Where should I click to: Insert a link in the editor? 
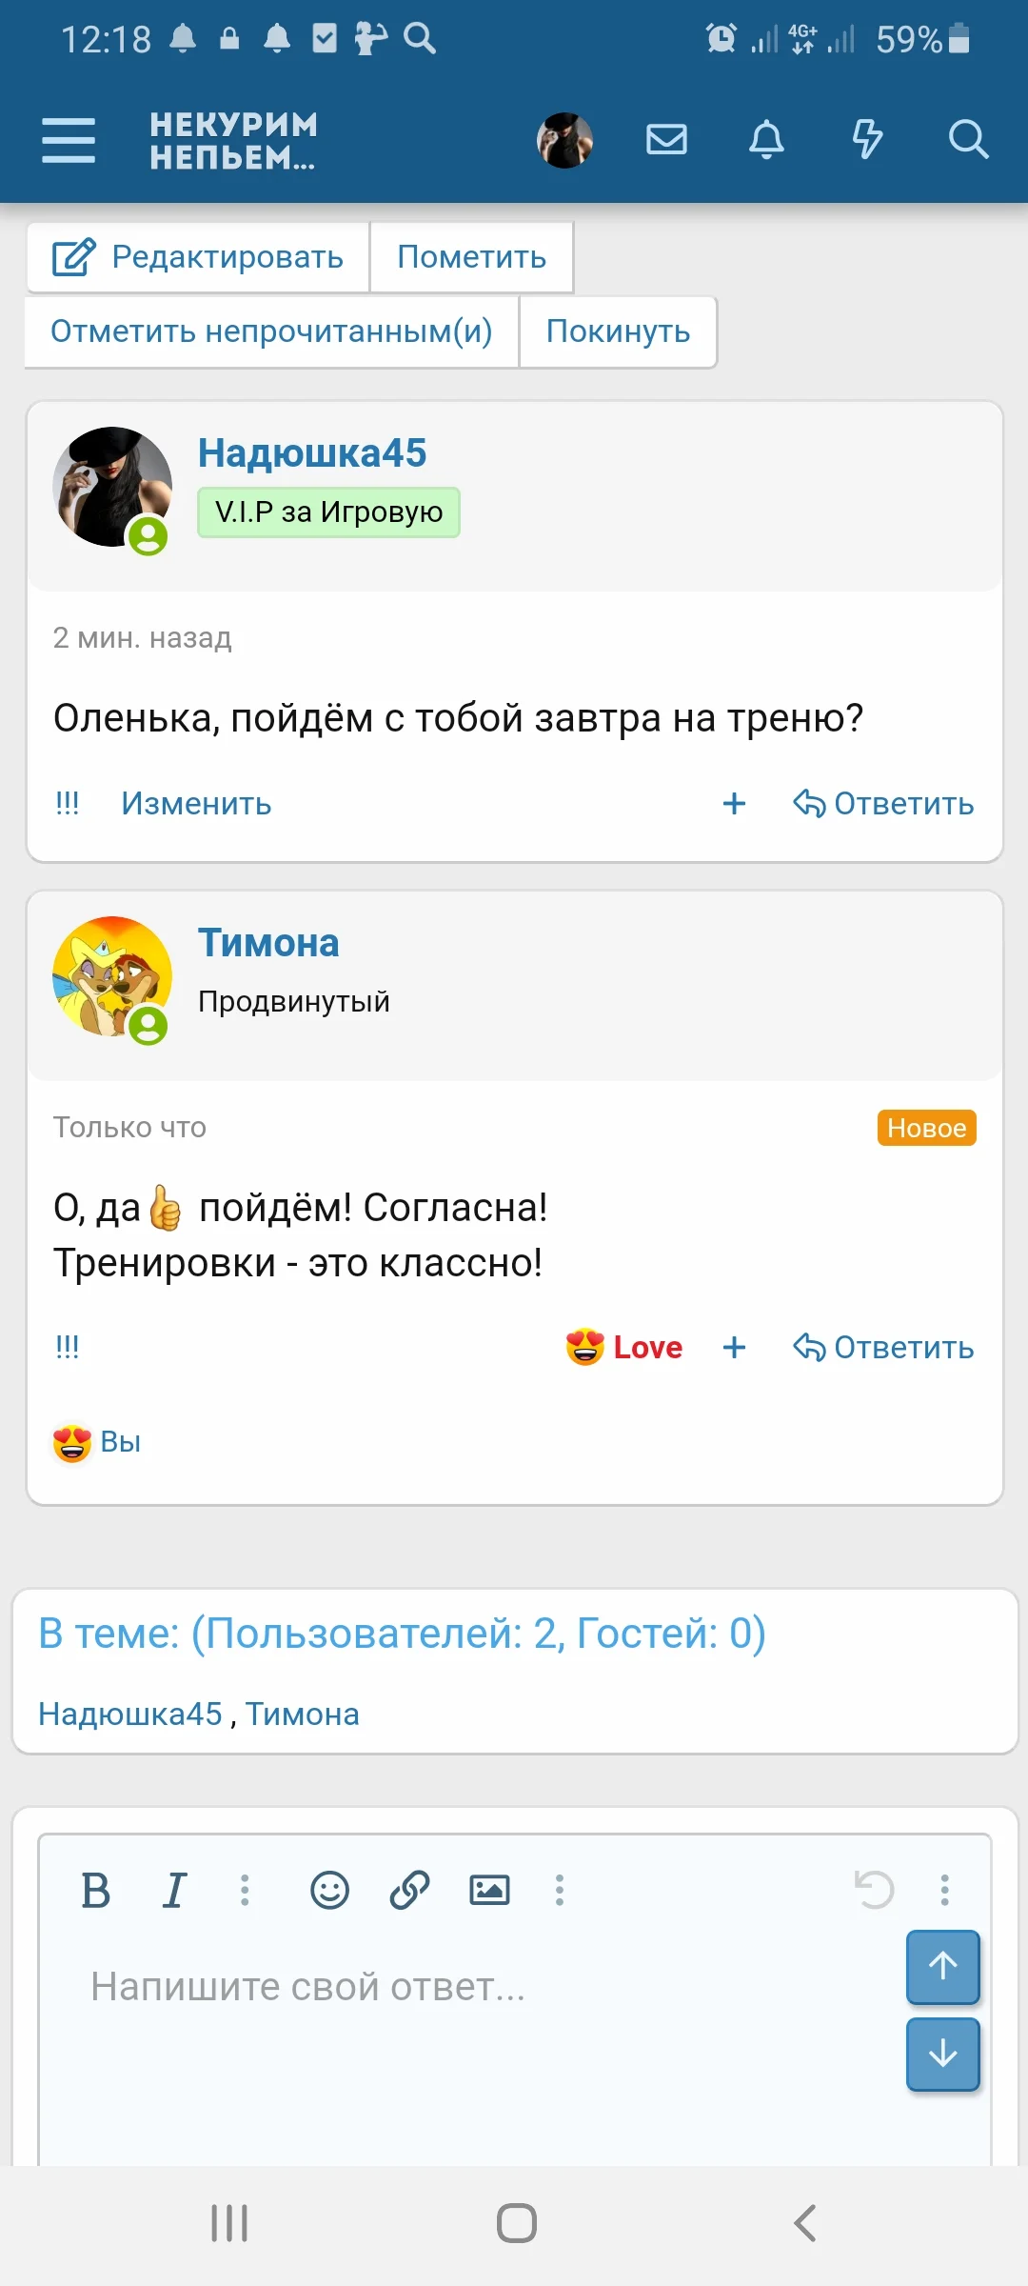pyautogui.click(x=409, y=1890)
